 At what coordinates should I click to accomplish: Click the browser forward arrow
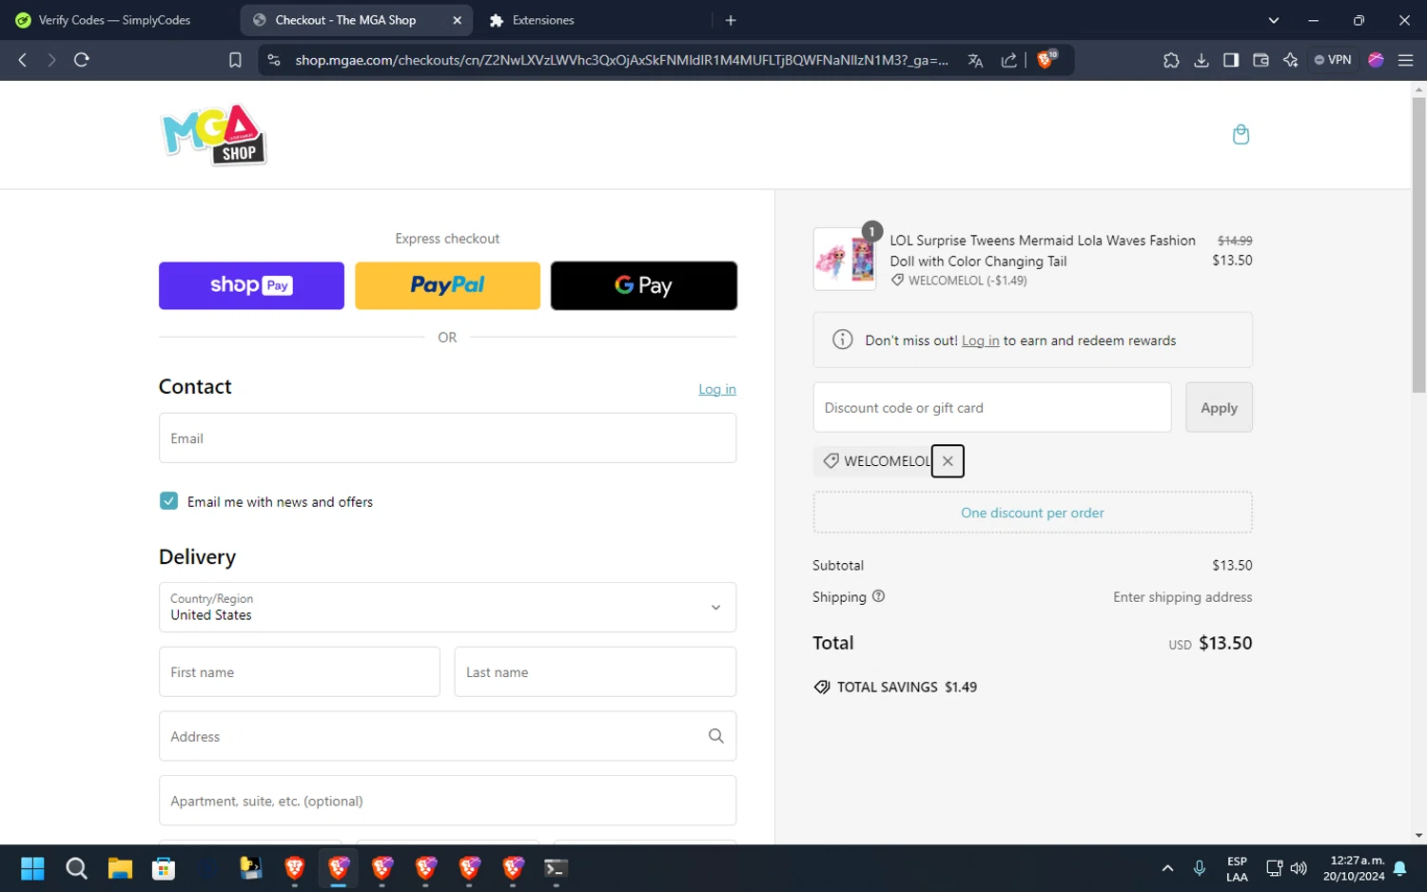tap(51, 60)
